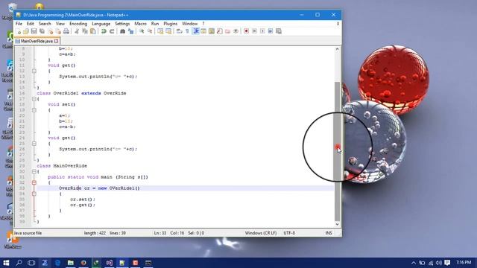Click Windows (CR LF) in status bar
This screenshot has width=477, height=268.
261,233
